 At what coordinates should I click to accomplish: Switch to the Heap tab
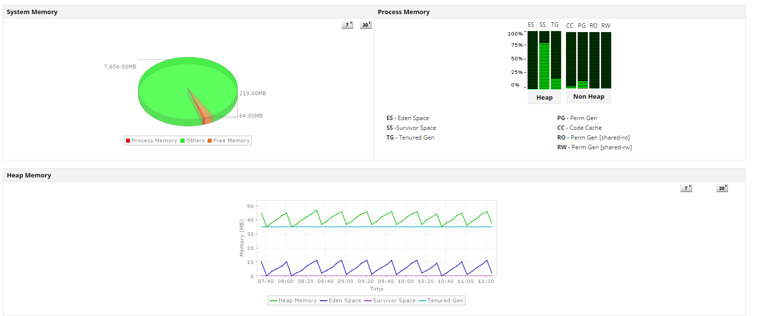pos(544,97)
